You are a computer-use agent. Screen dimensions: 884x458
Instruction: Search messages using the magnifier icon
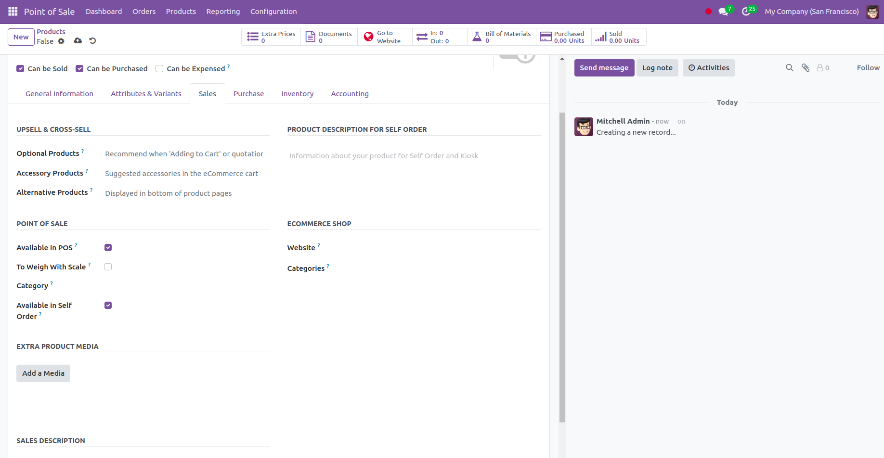pyautogui.click(x=789, y=68)
